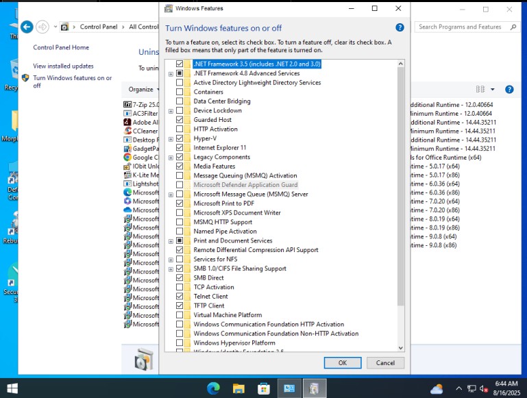Expand SMB 1.0/CIFS File Sharing Support
Screen dimensions: 527x398
pyautogui.click(x=171, y=269)
